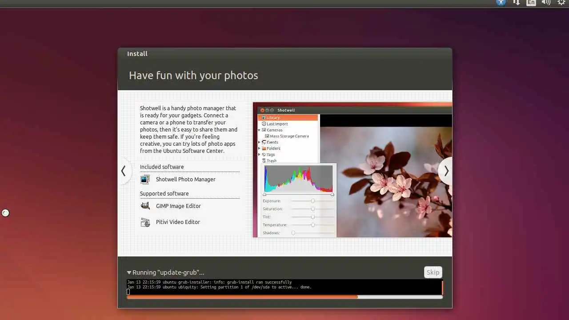
Task: Click the "Supported software" heading
Action: (164, 194)
